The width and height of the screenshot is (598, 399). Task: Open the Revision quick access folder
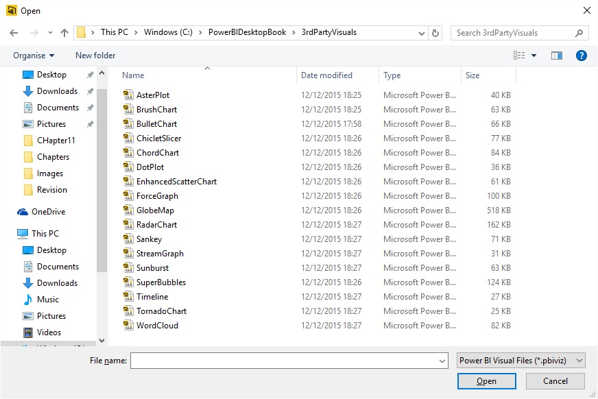(x=45, y=190)
